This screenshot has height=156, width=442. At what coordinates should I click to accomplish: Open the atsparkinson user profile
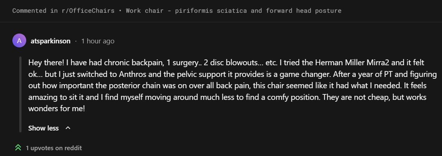(x=51, y=41)
